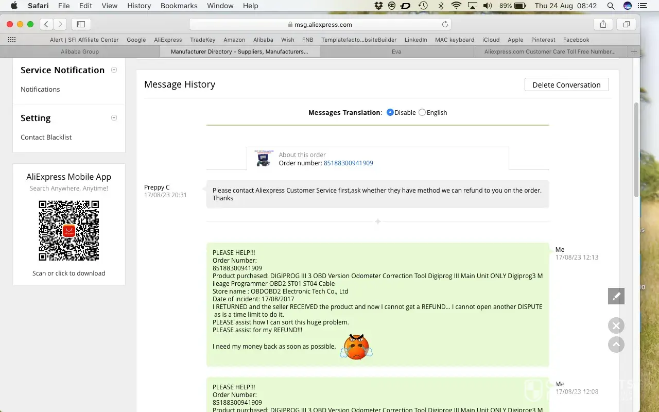Toggle the Safari sidebar button
The width and height of the screenshot is (659, 412).
click(81, 24)
